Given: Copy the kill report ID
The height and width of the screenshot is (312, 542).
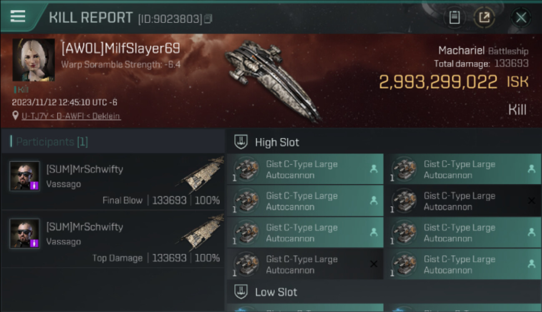Looking at the screenshot, I should click(x=208, y=19).
